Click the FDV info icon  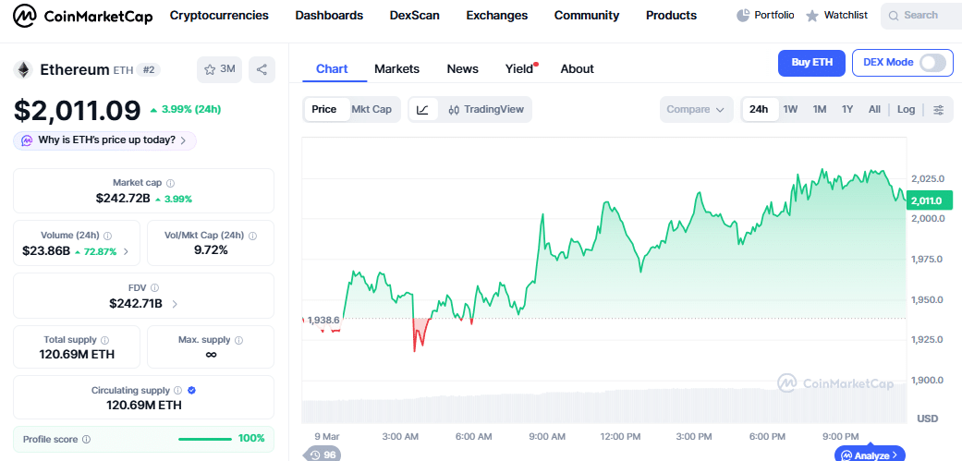click(x=154, y=287)
